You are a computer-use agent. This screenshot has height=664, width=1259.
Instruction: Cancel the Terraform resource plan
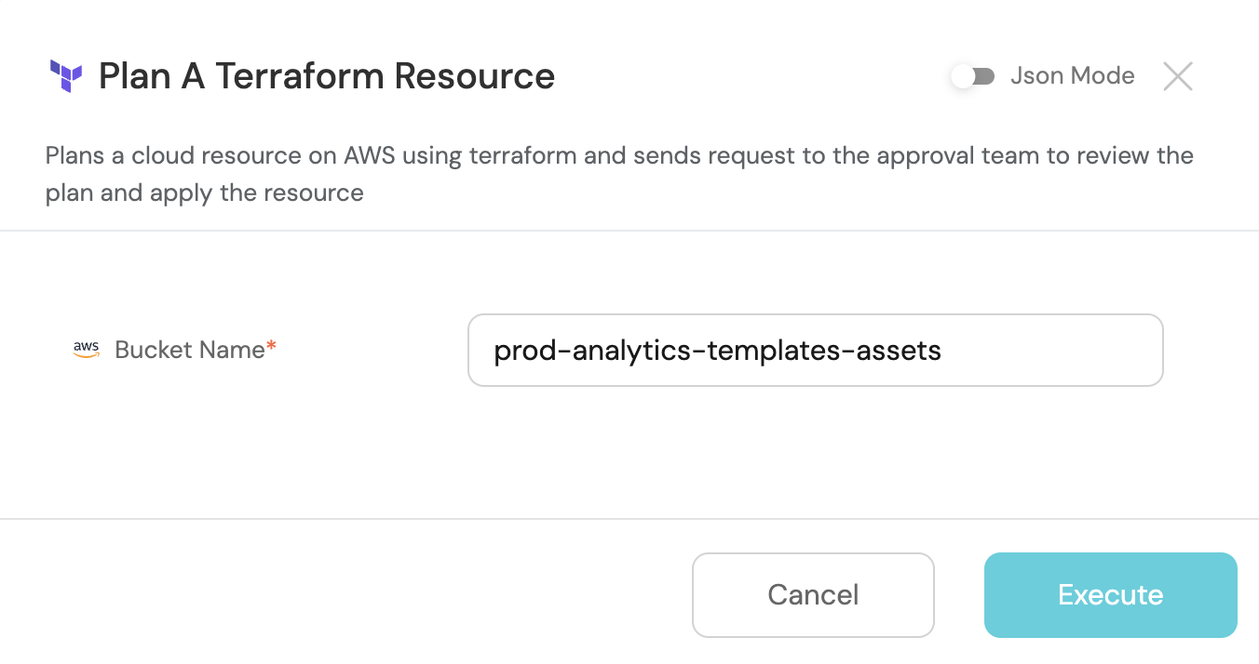coord(813,595)
